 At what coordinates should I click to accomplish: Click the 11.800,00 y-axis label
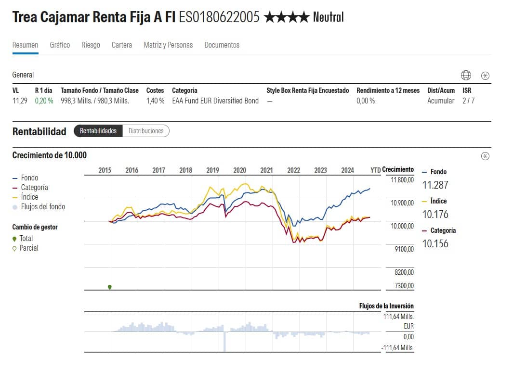click(x=402, y=180)
